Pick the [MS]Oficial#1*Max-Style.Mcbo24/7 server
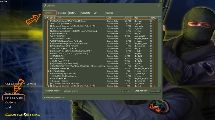This screenshot has width=215, height=120. 101,83
